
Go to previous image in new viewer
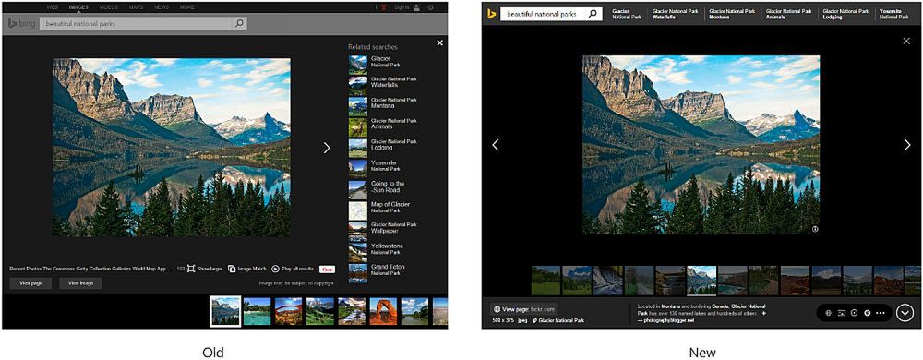tap(496, 145)
